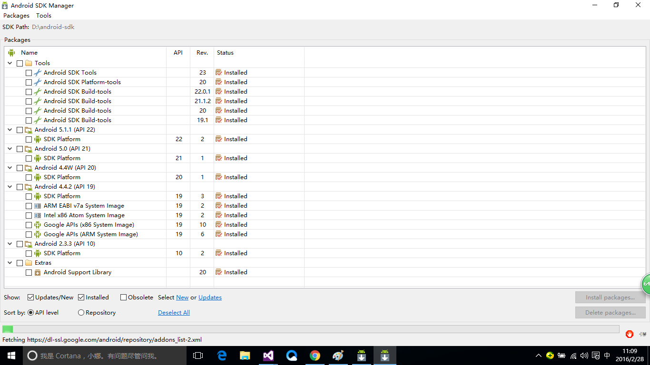The height and width of the screenshot is (365, 650).
Task: Collapse the Android 2.3.3 (API 10) group
Action: (x=10, y=244)
